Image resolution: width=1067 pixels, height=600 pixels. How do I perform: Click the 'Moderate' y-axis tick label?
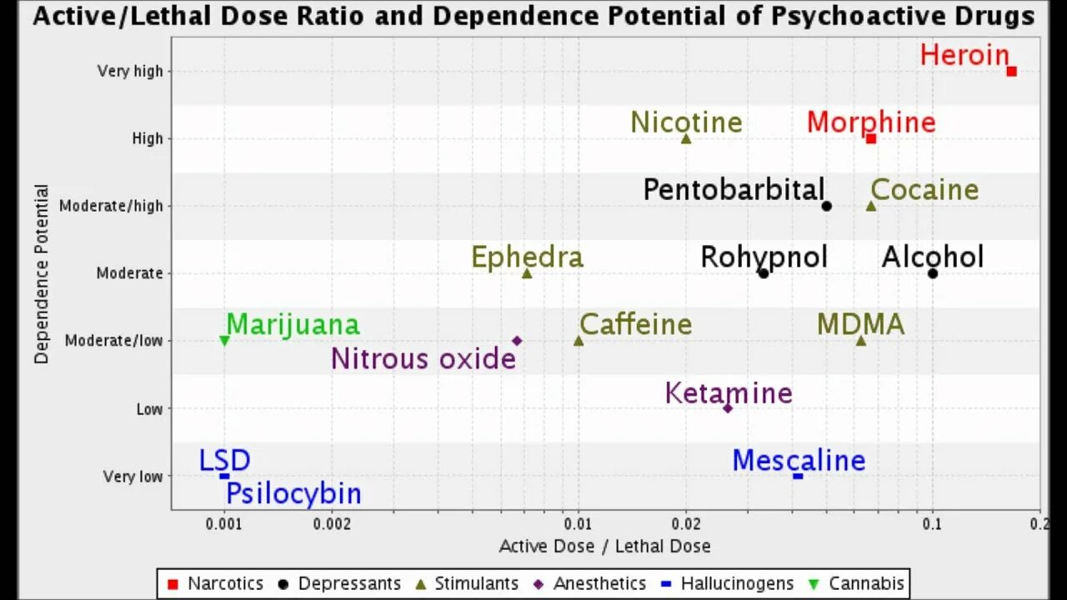click(130, 273)
